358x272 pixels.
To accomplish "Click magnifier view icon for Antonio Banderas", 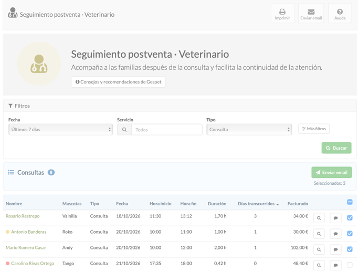I will (x=319, y=234).
